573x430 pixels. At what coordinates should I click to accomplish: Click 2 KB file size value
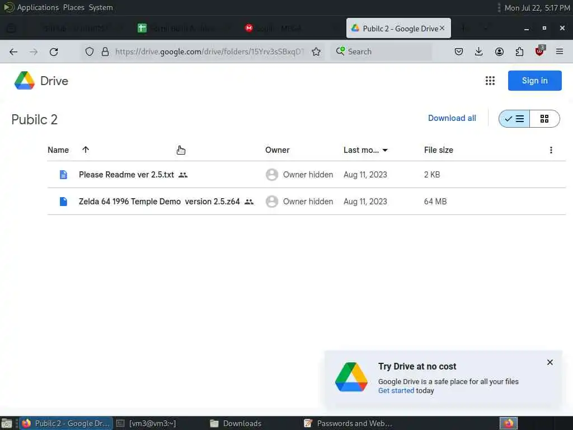pos(432,175)
